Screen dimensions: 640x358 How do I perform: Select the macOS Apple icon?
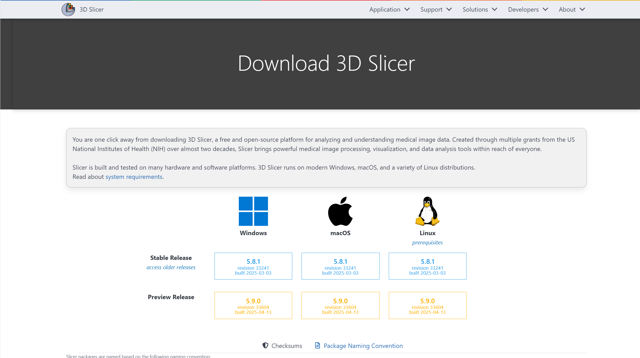click(340, 211)
